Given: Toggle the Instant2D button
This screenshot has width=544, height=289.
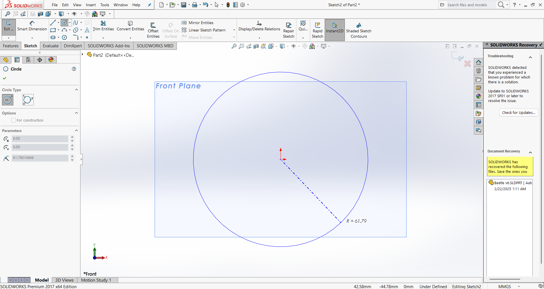Looking at the screenshot, I should [335, 30].
